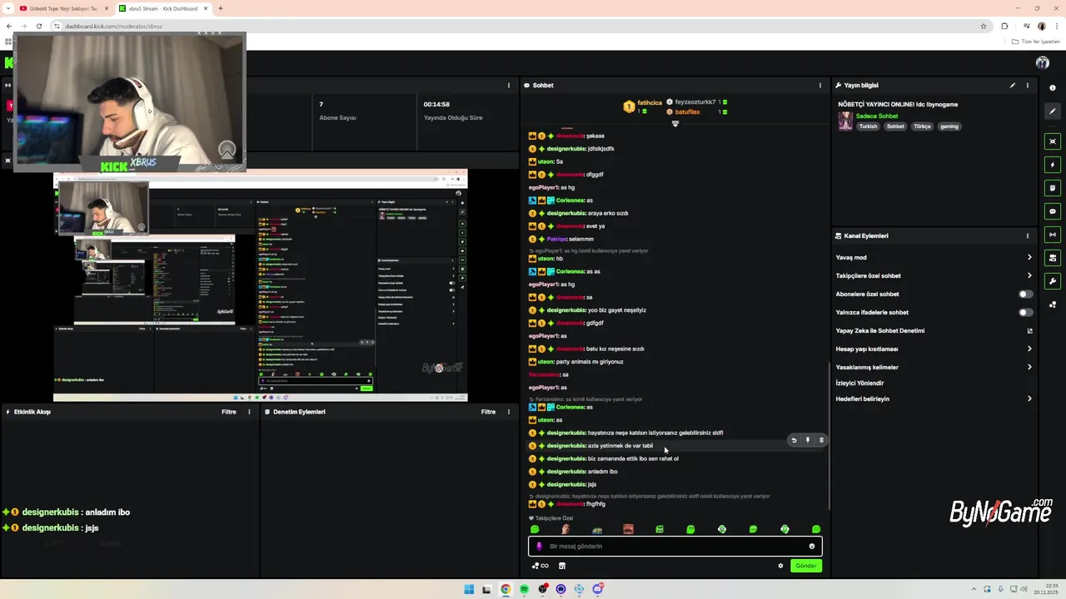The height and width of the screenshot is (599, 1066).
Task: Open Yapay Zeka ile Sohbet Denetimi link
Action: click(934, 330)
